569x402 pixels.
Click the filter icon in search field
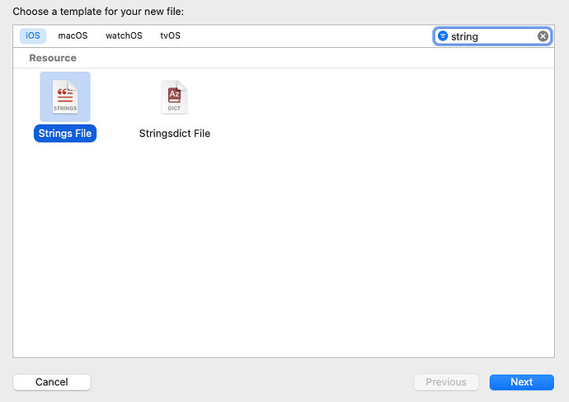point(443,36)
